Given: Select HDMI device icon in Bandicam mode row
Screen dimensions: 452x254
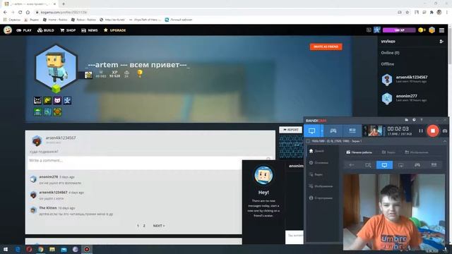Looking at the screenshot, I should pyautogui.click(x=434, y=165).
